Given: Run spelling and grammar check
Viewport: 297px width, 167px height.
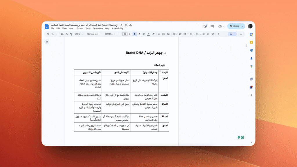Looking at the screenshot, I should 67,34.
